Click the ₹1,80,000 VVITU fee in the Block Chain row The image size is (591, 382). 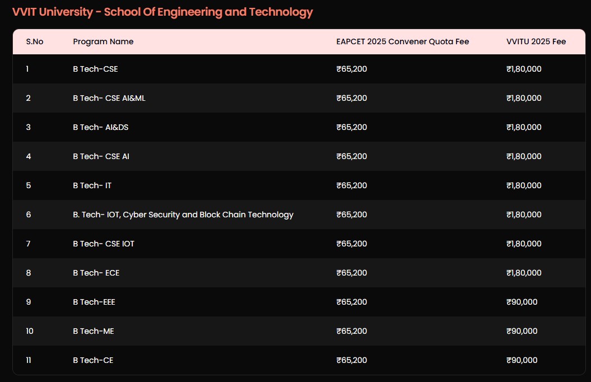[524, 215]
